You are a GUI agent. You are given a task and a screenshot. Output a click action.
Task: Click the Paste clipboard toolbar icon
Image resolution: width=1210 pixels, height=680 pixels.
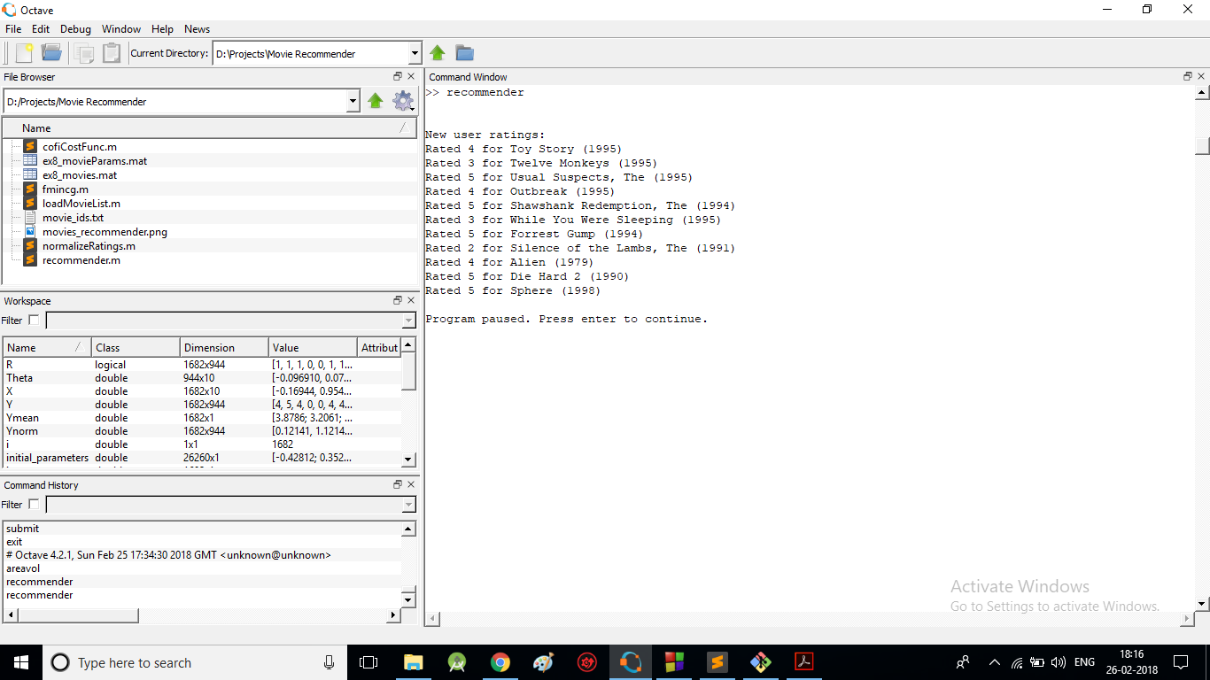coord(112,53)
